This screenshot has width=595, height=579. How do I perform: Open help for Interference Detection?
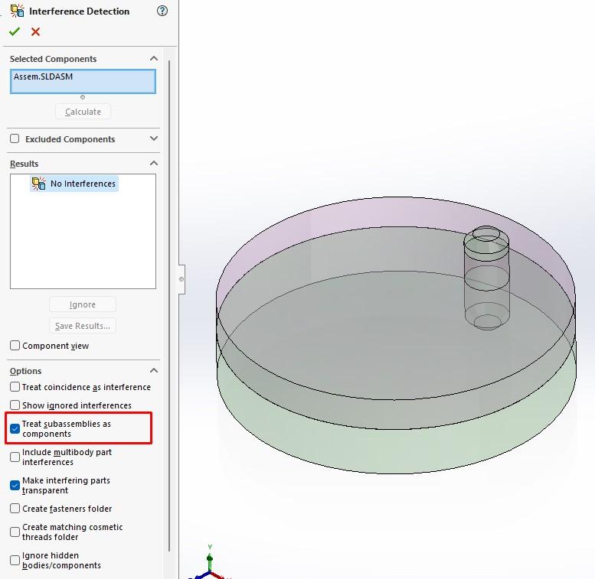(x=162, y=11)
